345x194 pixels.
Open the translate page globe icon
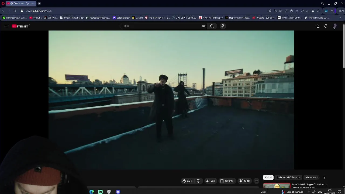coord(291,11)
